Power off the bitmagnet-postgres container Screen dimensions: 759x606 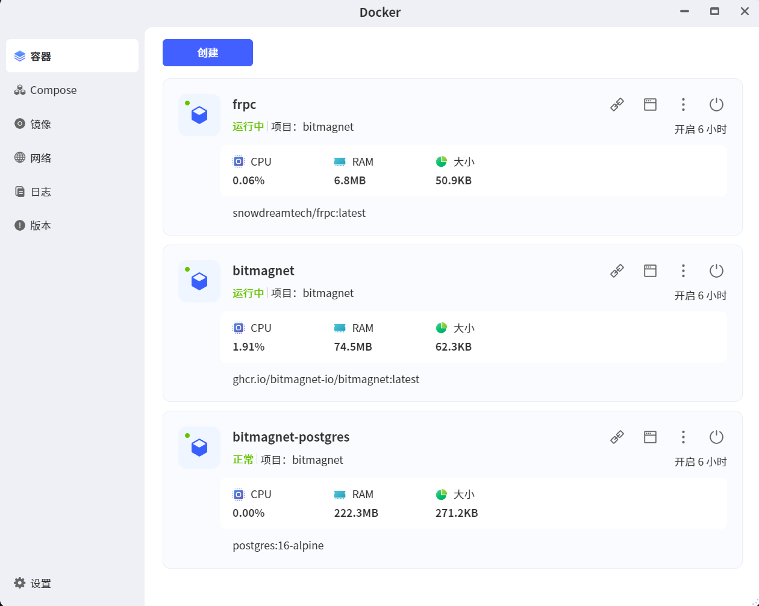pos(716,437)
